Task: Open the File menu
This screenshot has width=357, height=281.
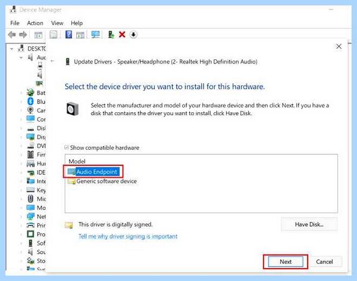Action: tap(15, 23)
